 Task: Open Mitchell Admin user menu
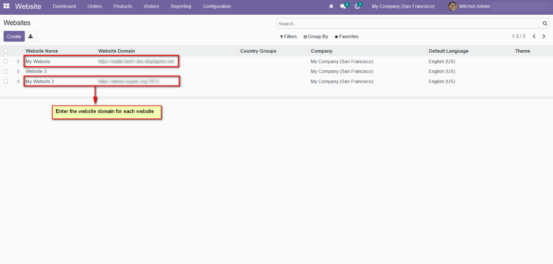click(x=469, y=6)
